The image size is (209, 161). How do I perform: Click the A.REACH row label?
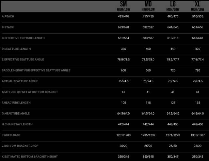point(8,16)
